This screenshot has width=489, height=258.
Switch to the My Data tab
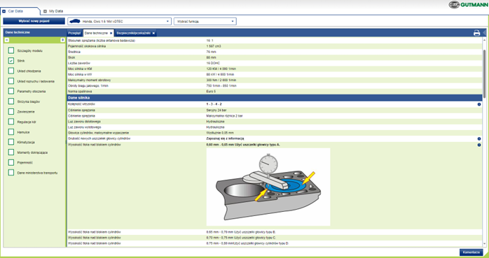point(54,11)
